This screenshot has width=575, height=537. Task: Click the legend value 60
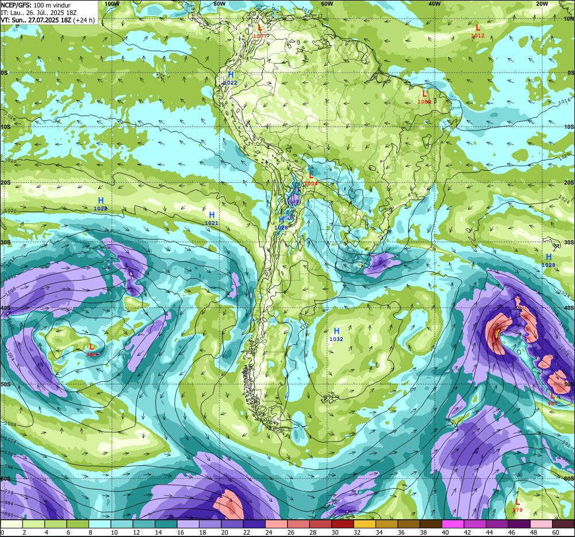555,532
